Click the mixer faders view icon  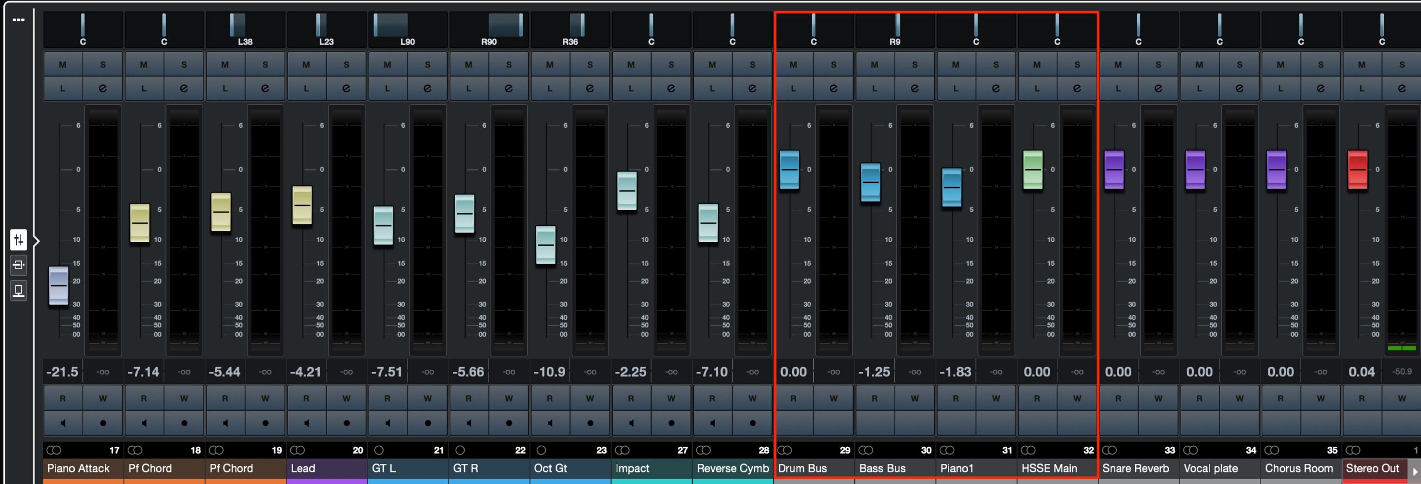tap(18, 240)
